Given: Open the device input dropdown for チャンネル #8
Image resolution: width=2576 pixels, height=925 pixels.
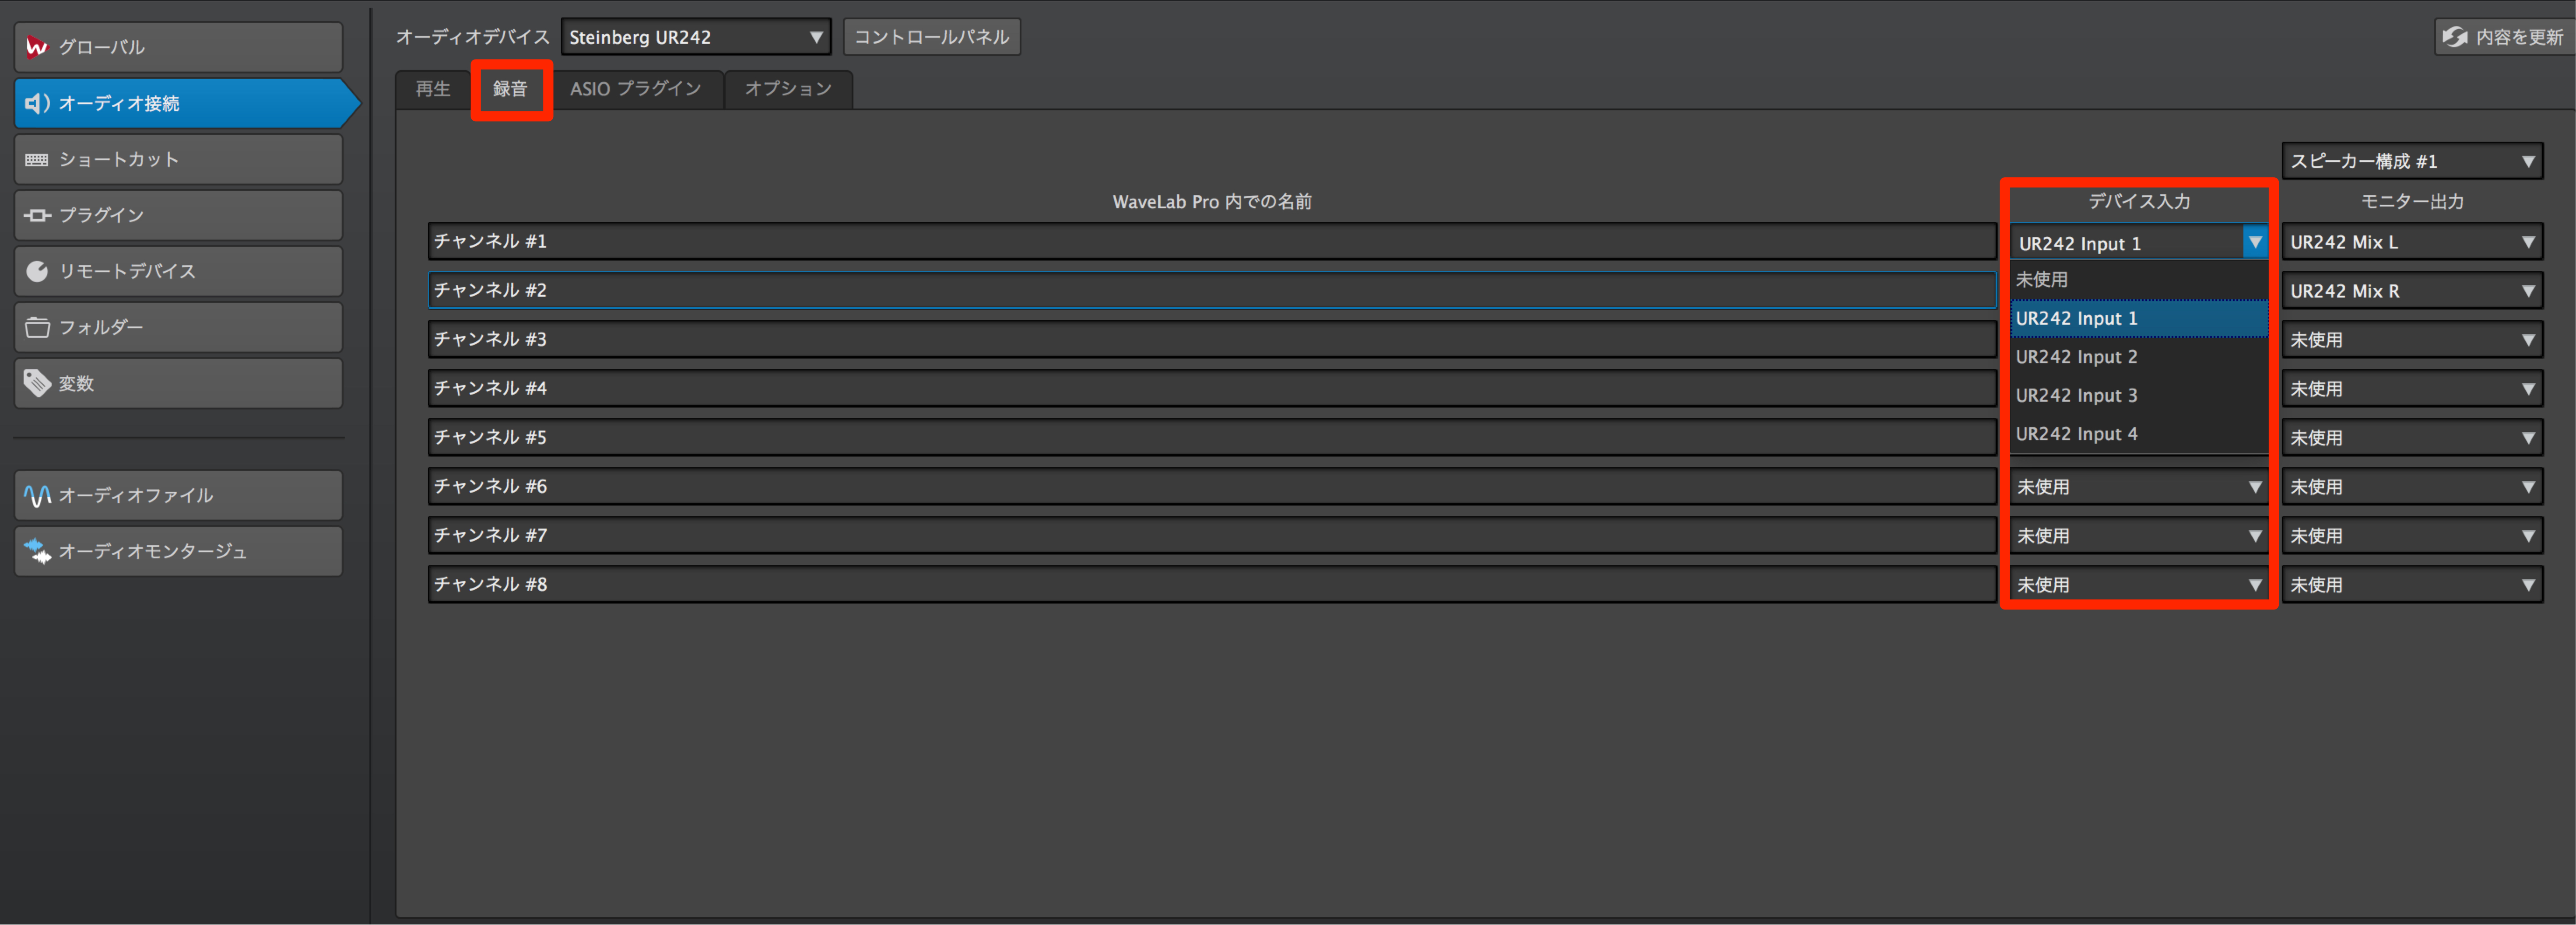Looking at the screenshot, I should tap(2138, 585).
